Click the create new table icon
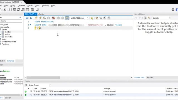 click(x=14, y=10)
